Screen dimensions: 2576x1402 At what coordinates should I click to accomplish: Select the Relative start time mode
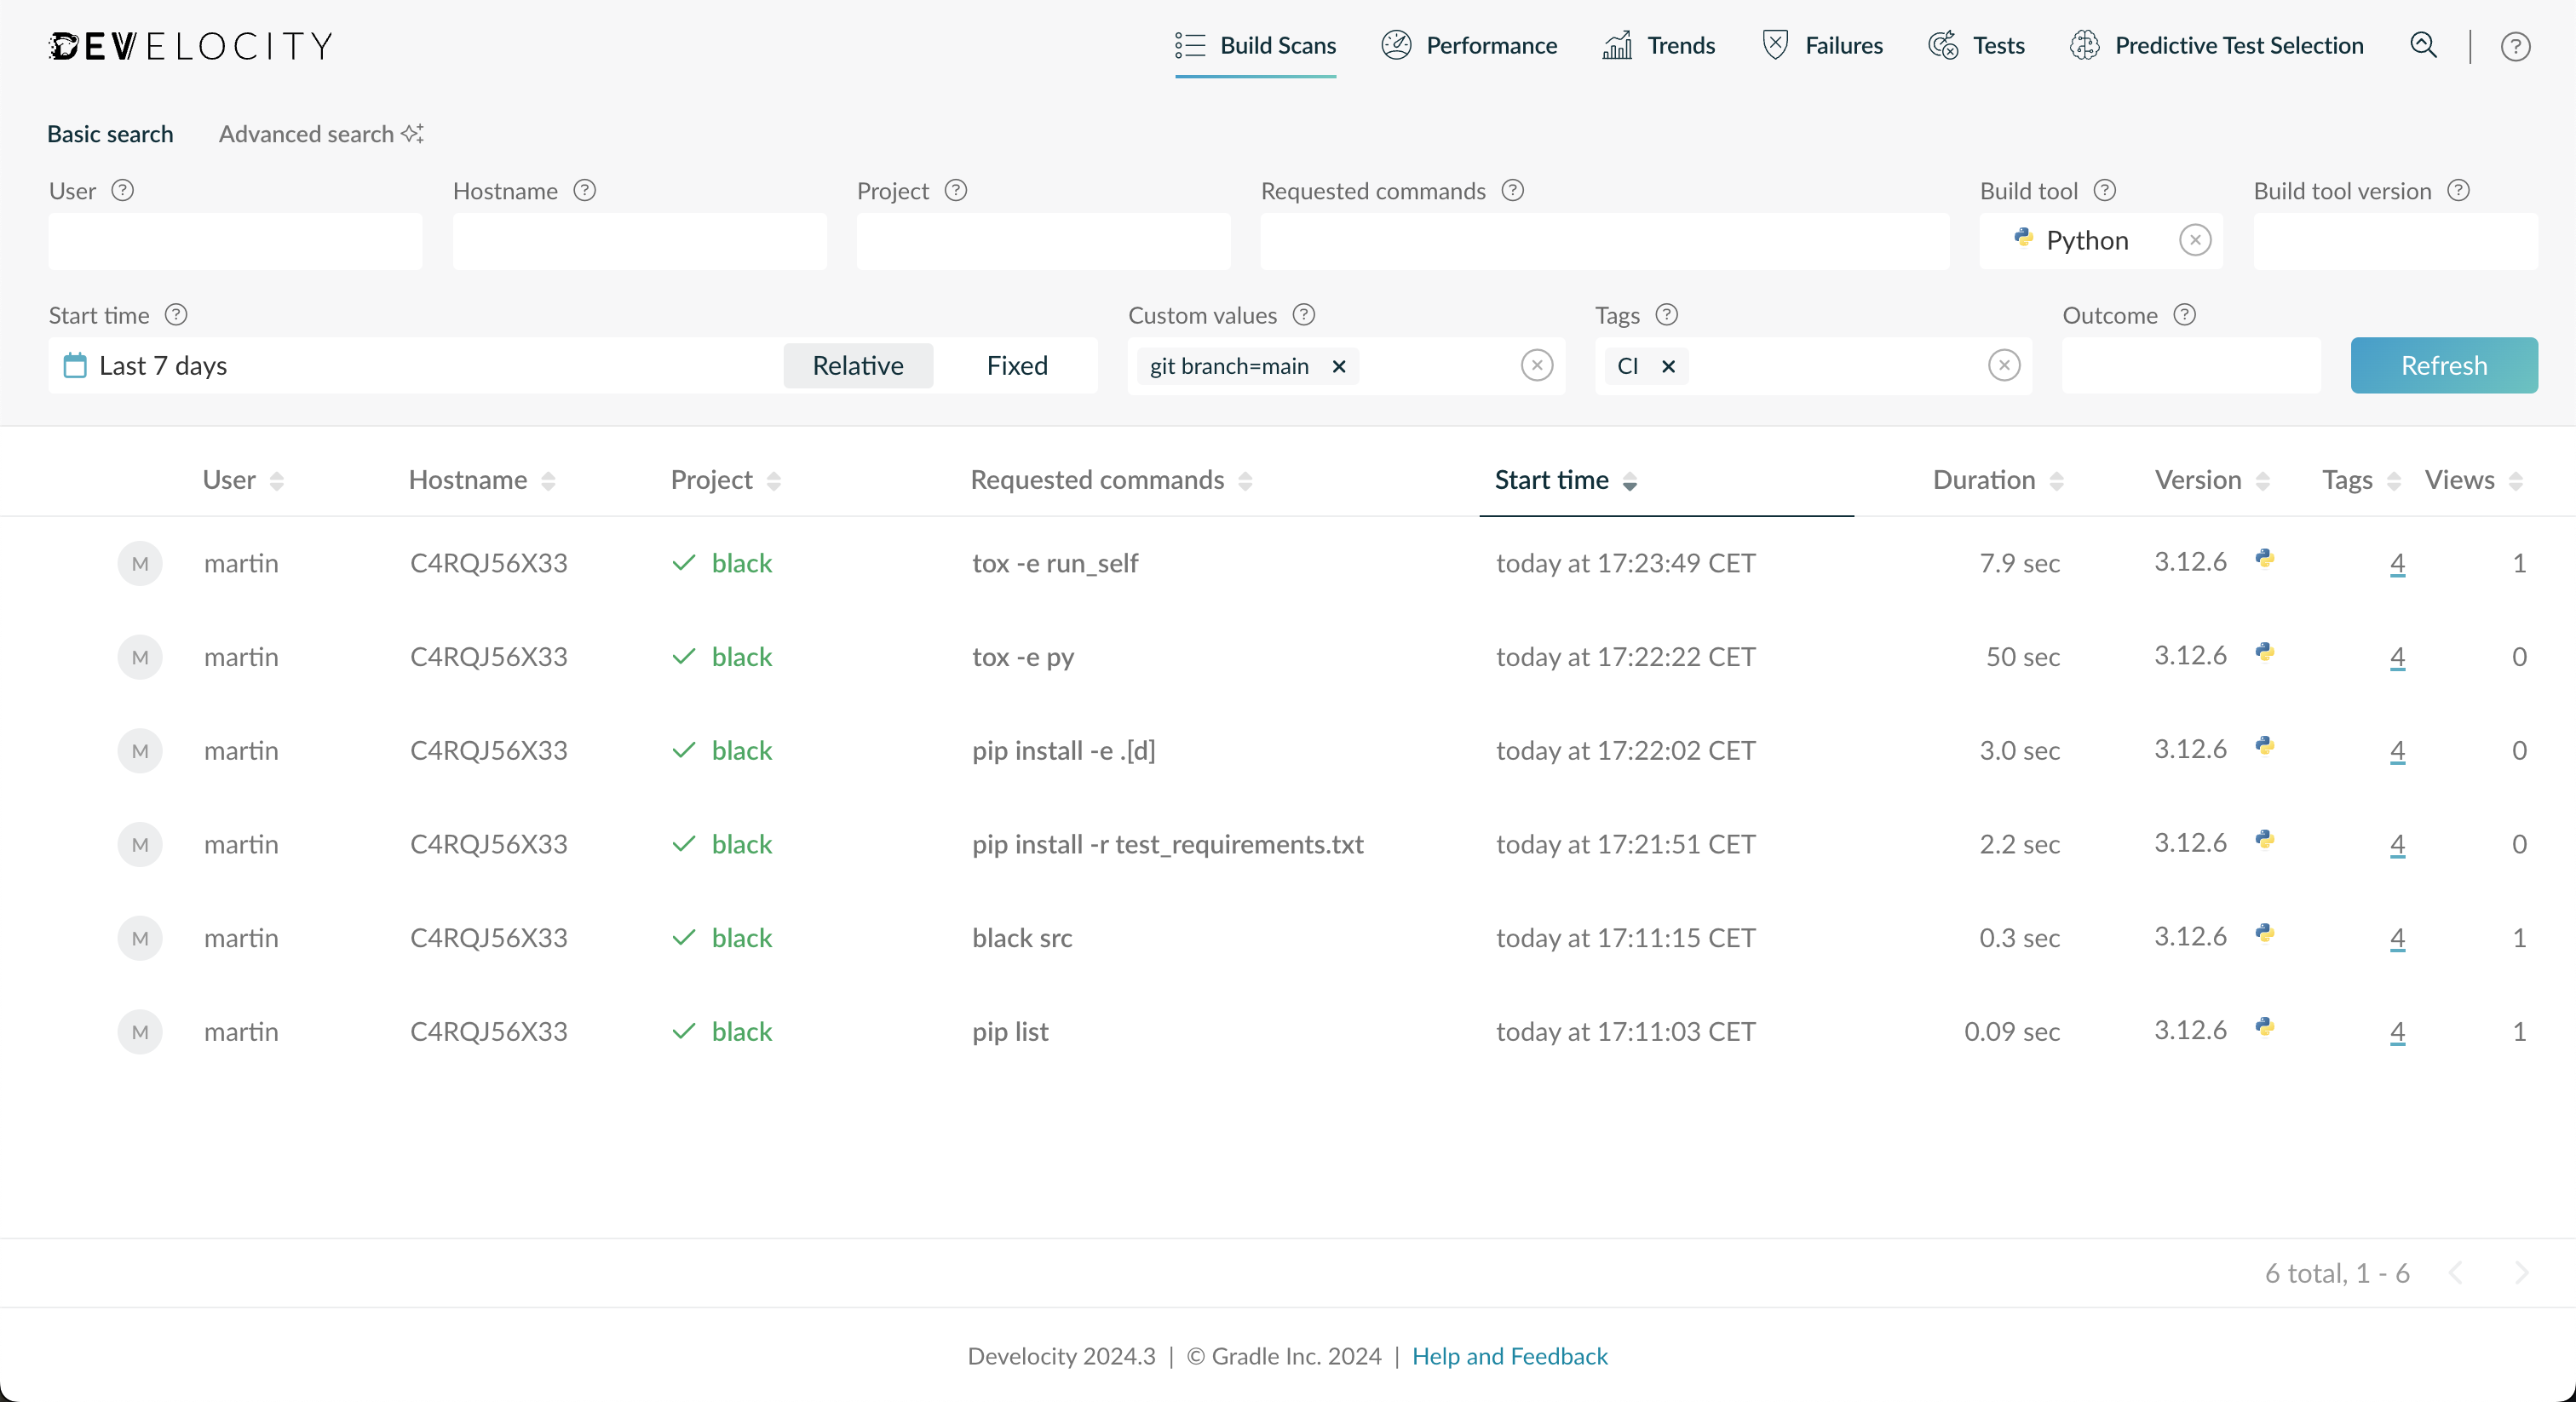point(857,365)
